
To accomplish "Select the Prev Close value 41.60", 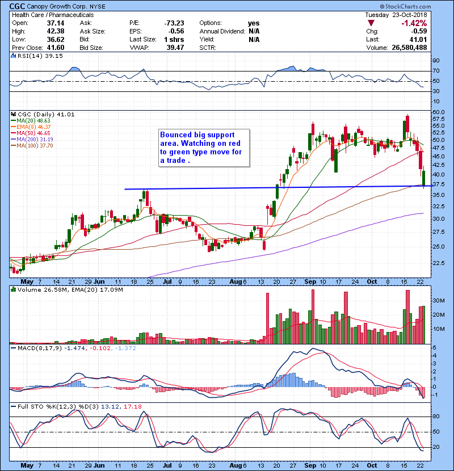I will pos(56,48).
